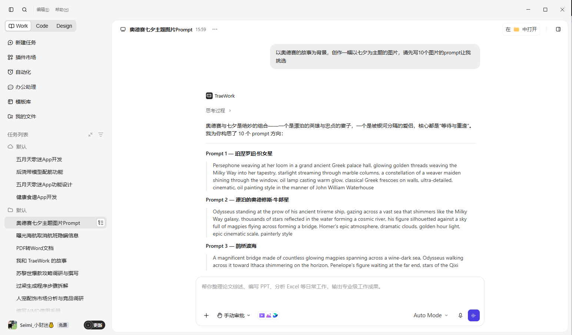572x335 pixels.
Task: Click the plus attachment icon
Action: click(206, 315)
